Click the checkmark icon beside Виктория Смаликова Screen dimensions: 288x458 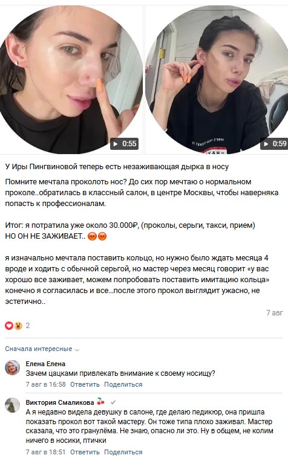coord(113,402)
